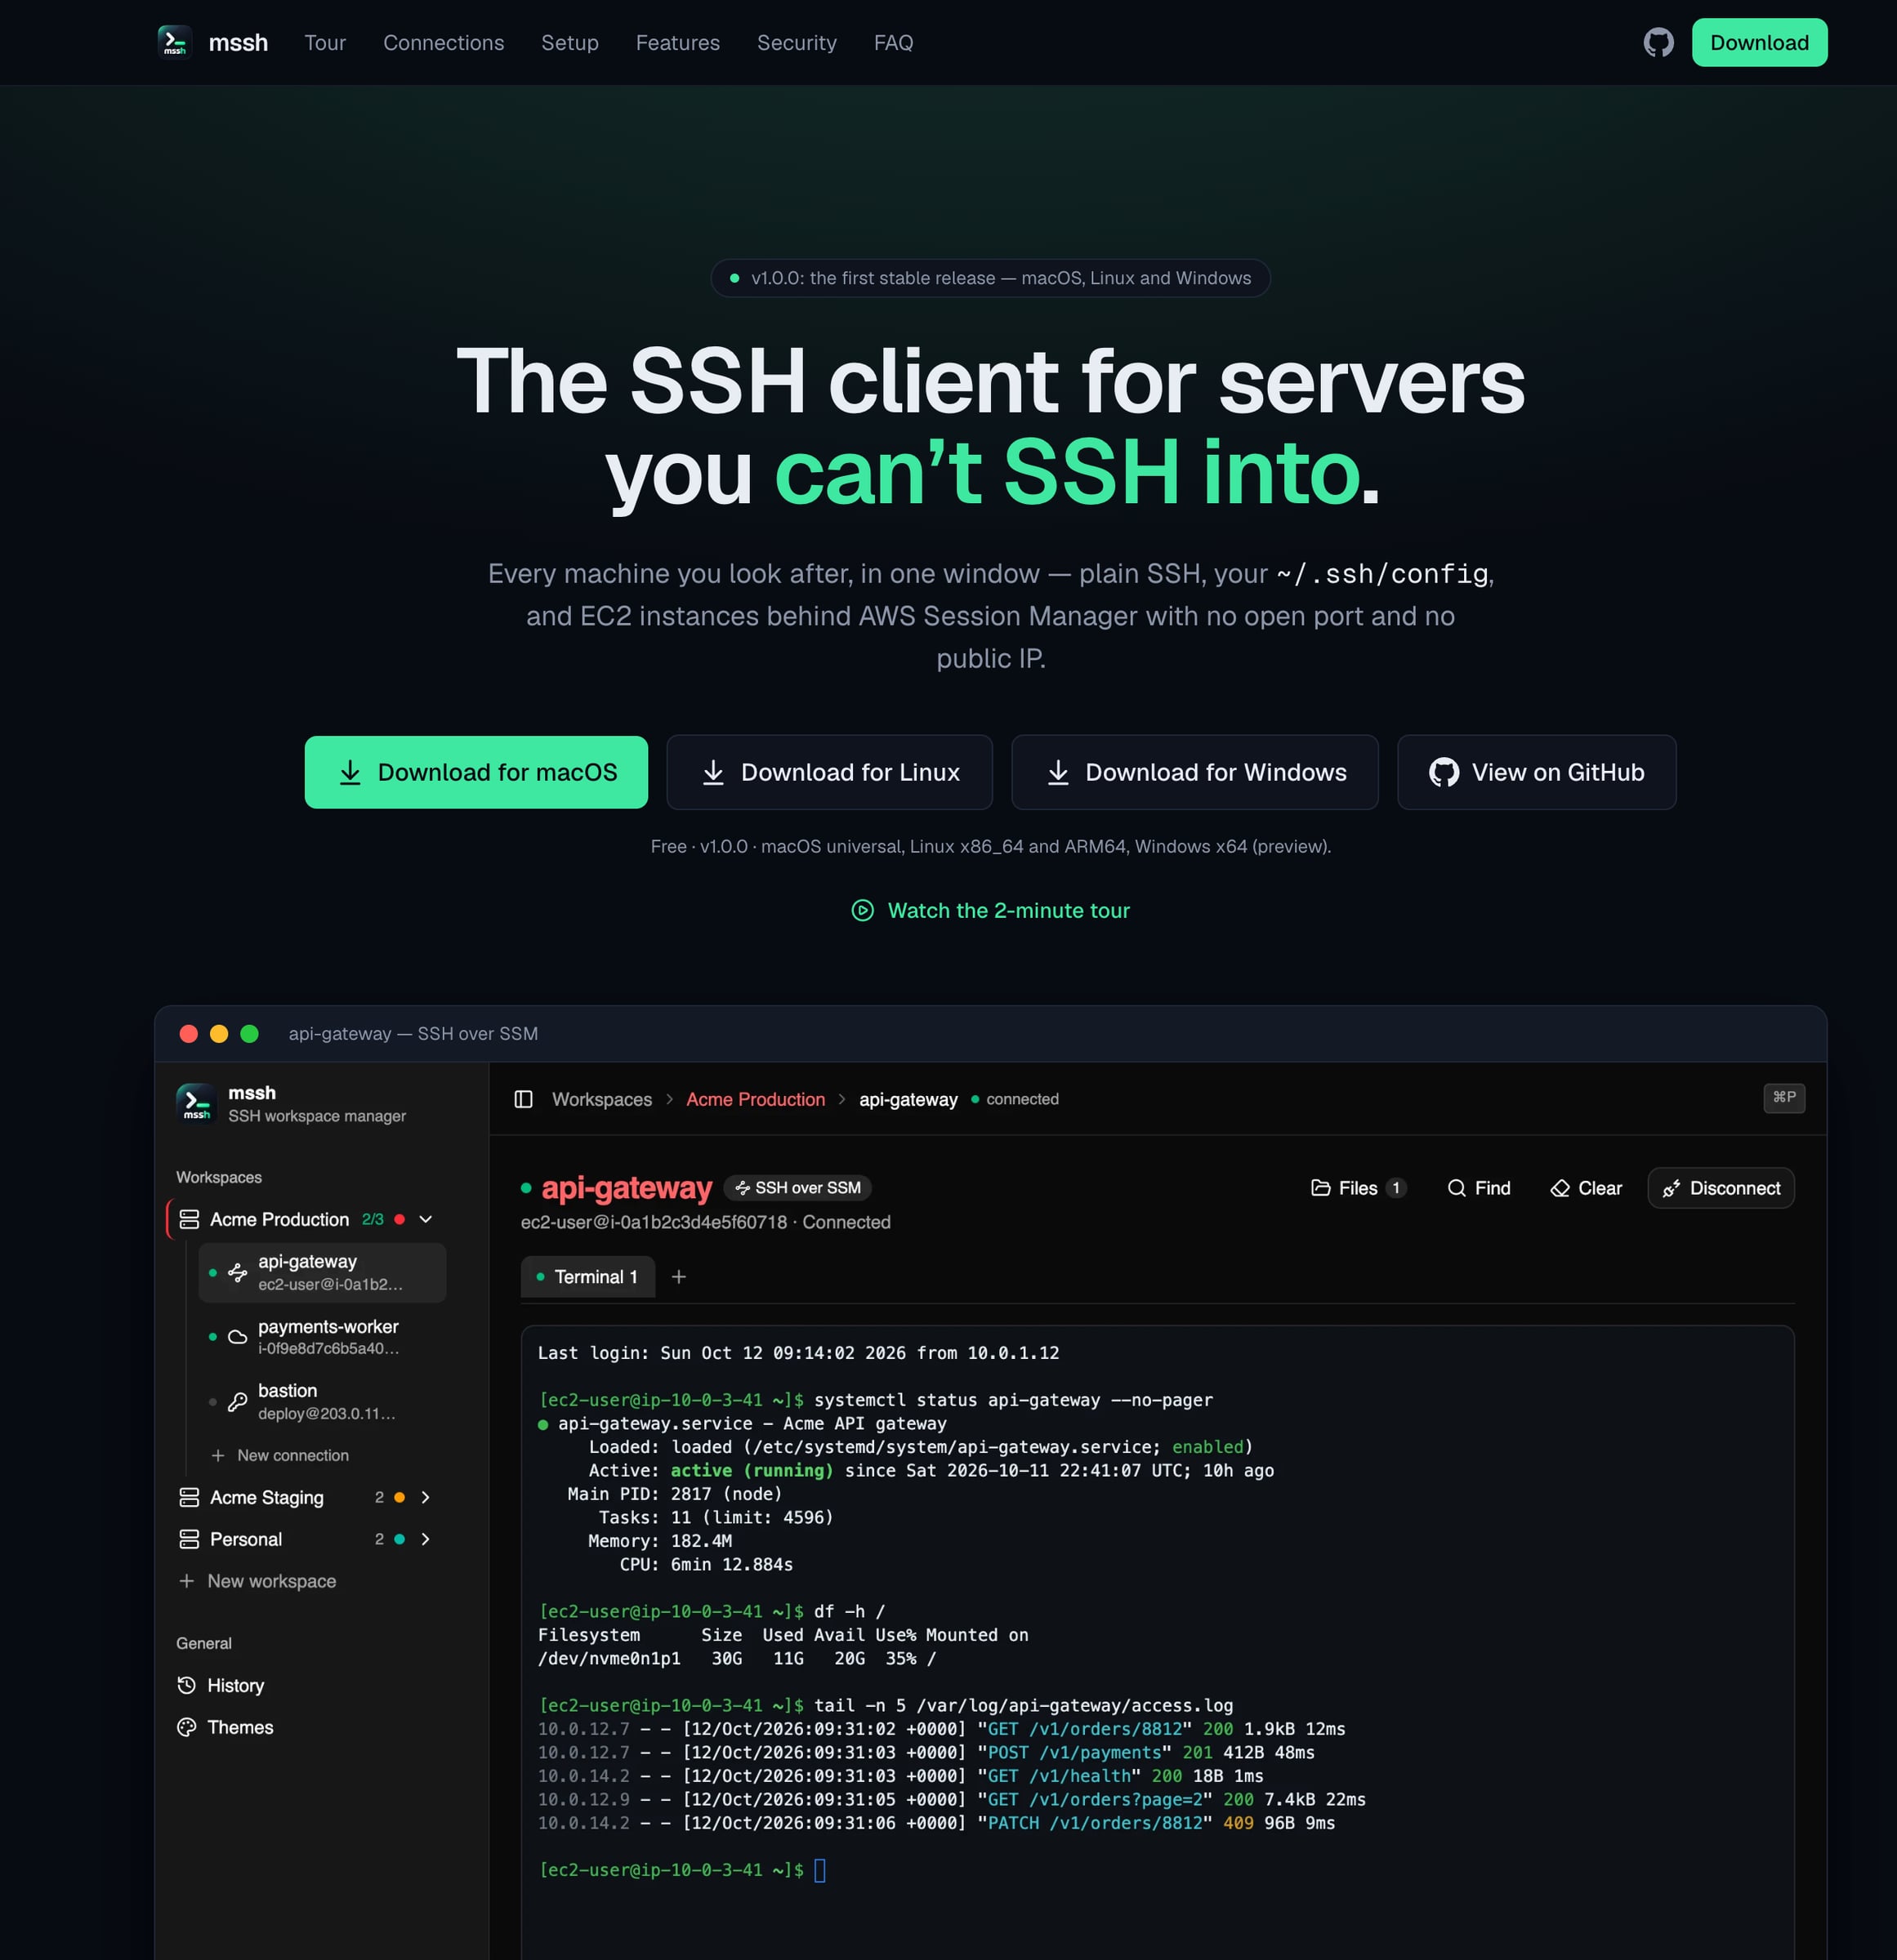Click the Setup nav link

570,43
